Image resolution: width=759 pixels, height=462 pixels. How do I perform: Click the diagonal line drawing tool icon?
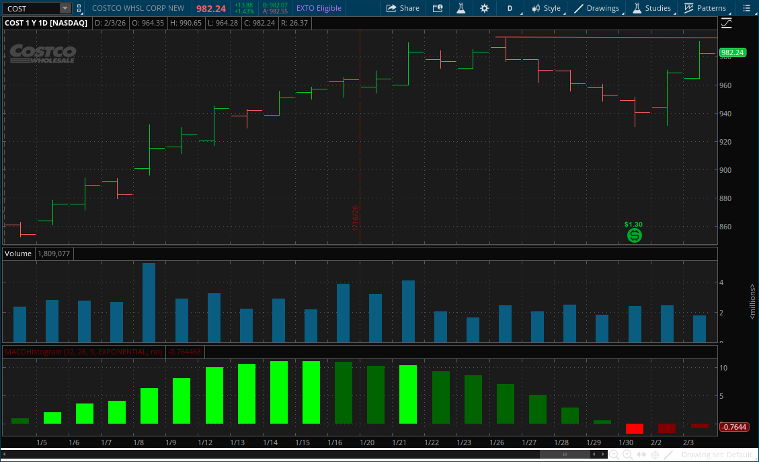tap(668, 455)
